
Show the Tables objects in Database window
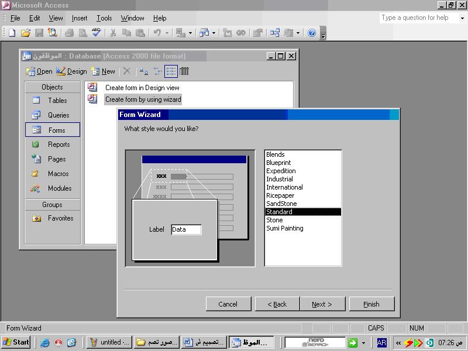[x=53, y=101]
